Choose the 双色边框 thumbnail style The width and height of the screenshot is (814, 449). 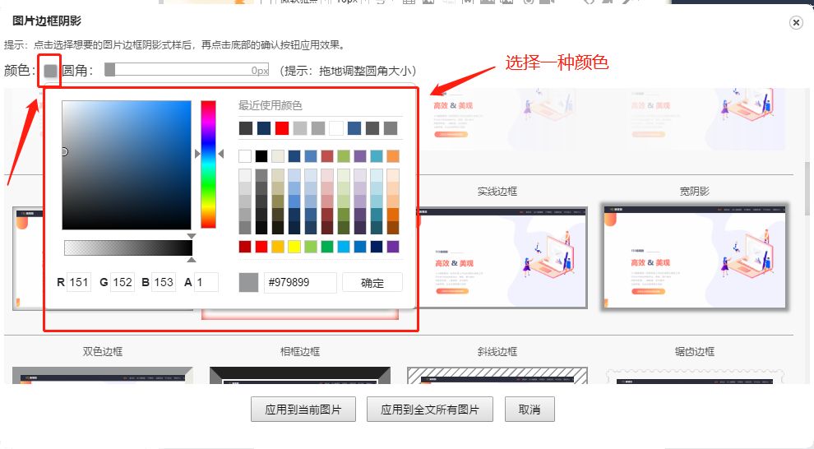click(103, 375)
